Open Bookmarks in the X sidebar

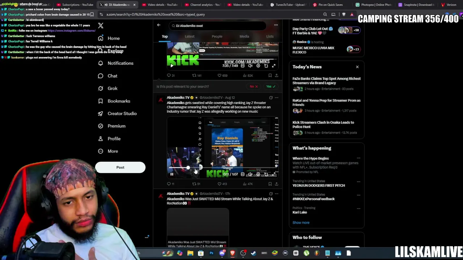(x=114, y=101)
